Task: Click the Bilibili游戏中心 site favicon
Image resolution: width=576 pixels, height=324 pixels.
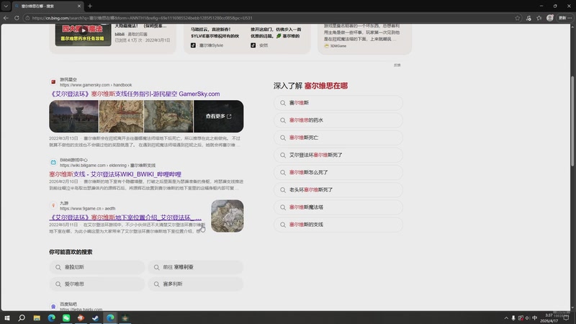Action: click(x=53, y=162)
